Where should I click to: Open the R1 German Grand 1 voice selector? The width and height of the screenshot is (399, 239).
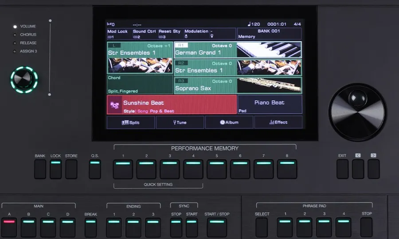pyautogui.click(x=238, y=50)
